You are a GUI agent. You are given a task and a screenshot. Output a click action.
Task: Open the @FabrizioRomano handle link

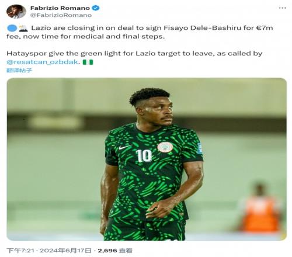(61, 15)
